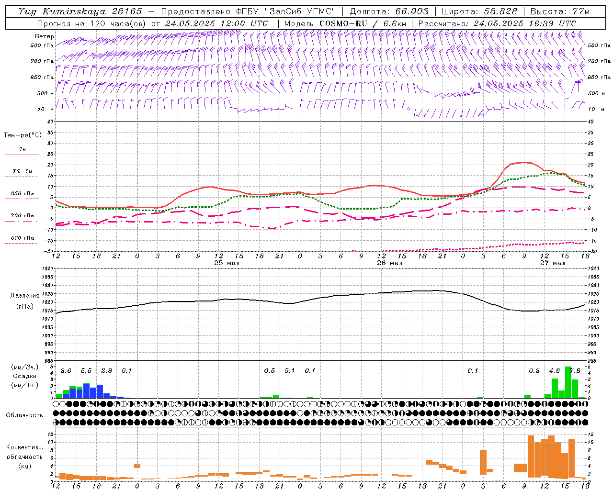This screenshot has width=613, height=490.
Task: Click the 7.8 precipitation total
Action: [575, 371]
